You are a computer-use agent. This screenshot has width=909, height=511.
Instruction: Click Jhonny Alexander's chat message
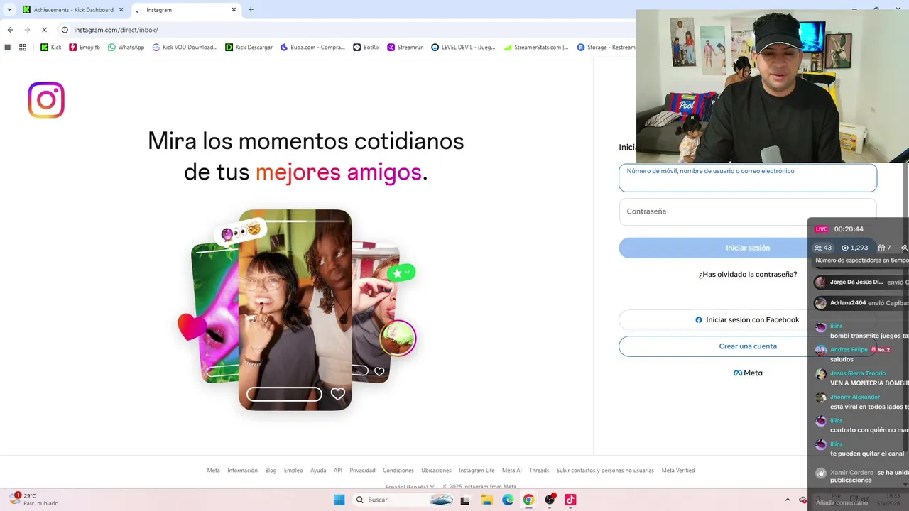click(869, 407)
